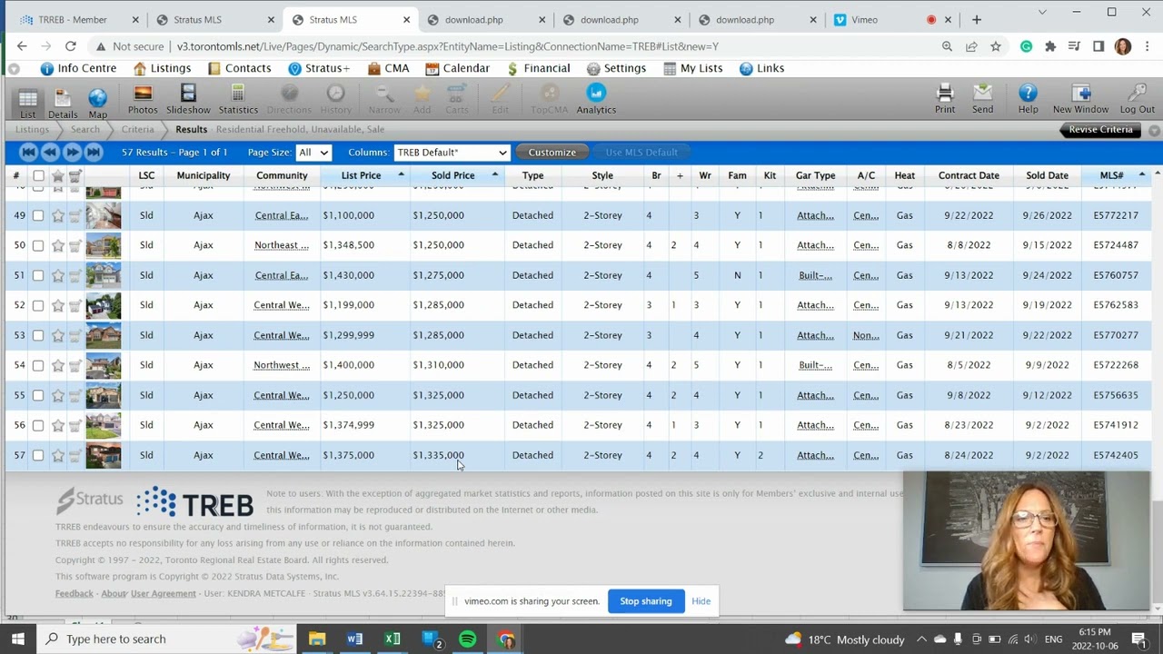Open the CMA menu
Viewport: 1163px width, 654px height.
coord(389,68)
